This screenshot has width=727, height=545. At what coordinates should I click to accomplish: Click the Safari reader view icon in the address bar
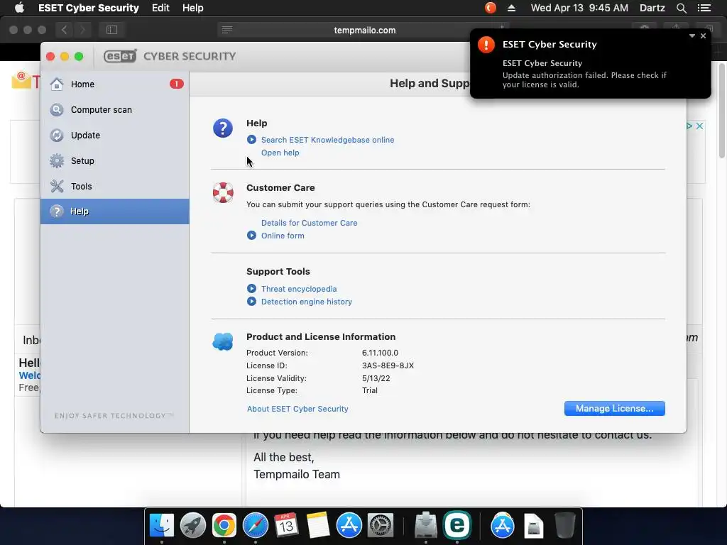(x=227, y=30)
